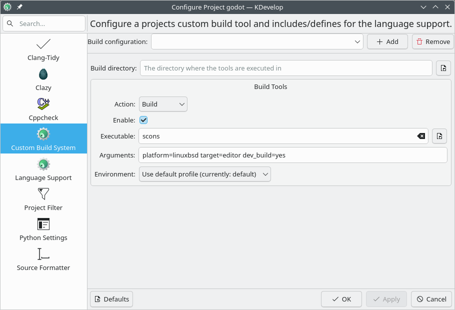Toggle the Enable checkbox for build tools
This screenshot has height=310, width=455.
[x=143, y=120]
